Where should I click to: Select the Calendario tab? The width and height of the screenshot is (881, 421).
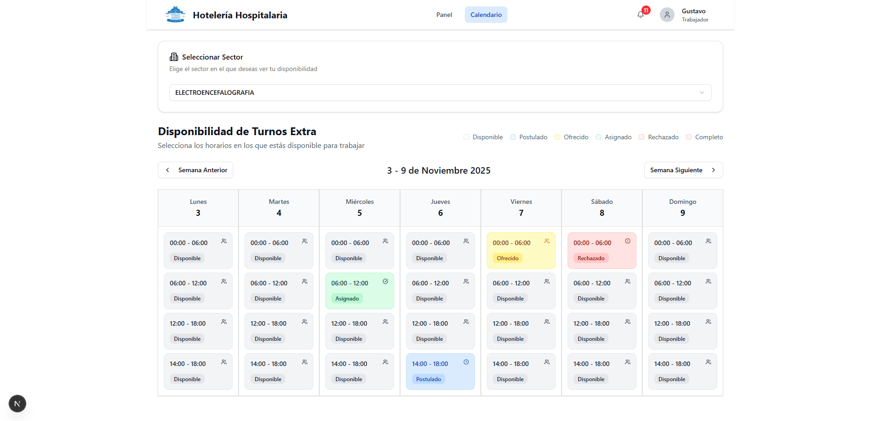coord(485,14)
